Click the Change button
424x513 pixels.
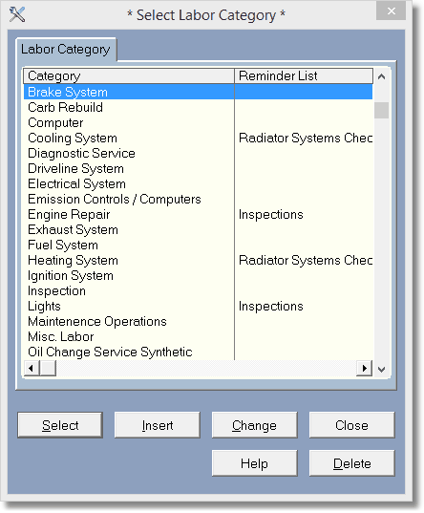255,425
